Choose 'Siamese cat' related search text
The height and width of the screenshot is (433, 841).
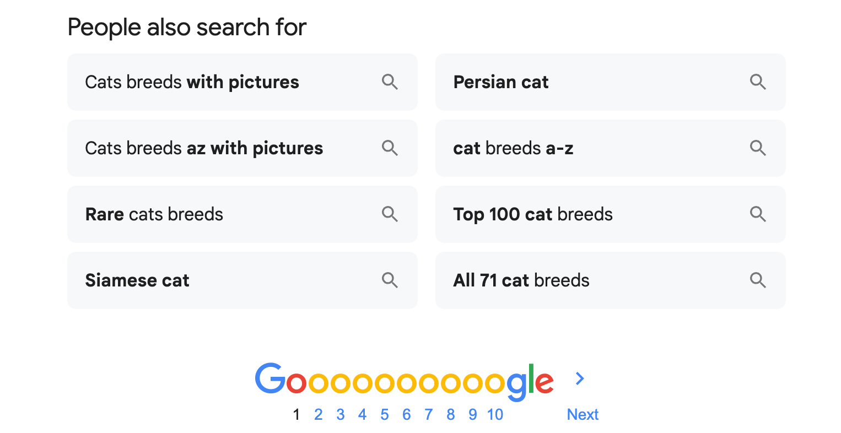pyautogui.click(x=137, y=280)
